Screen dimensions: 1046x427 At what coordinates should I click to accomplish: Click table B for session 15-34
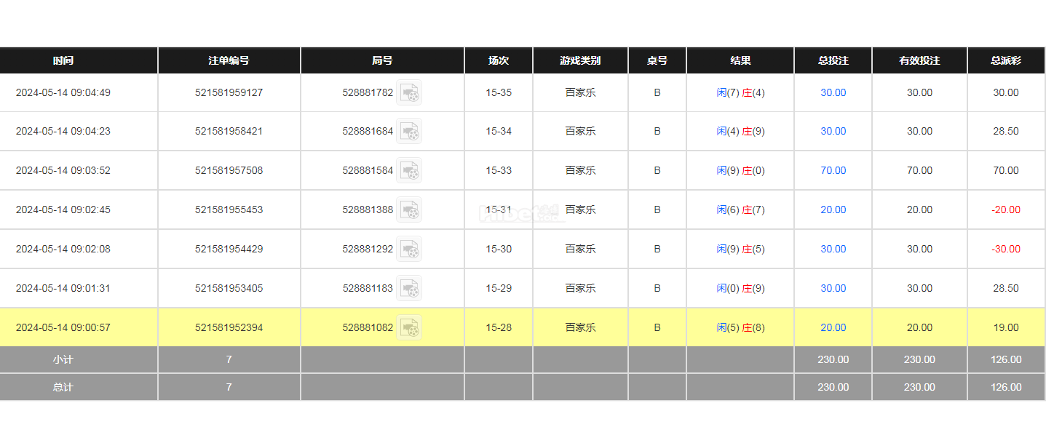[x=657, y=131]
